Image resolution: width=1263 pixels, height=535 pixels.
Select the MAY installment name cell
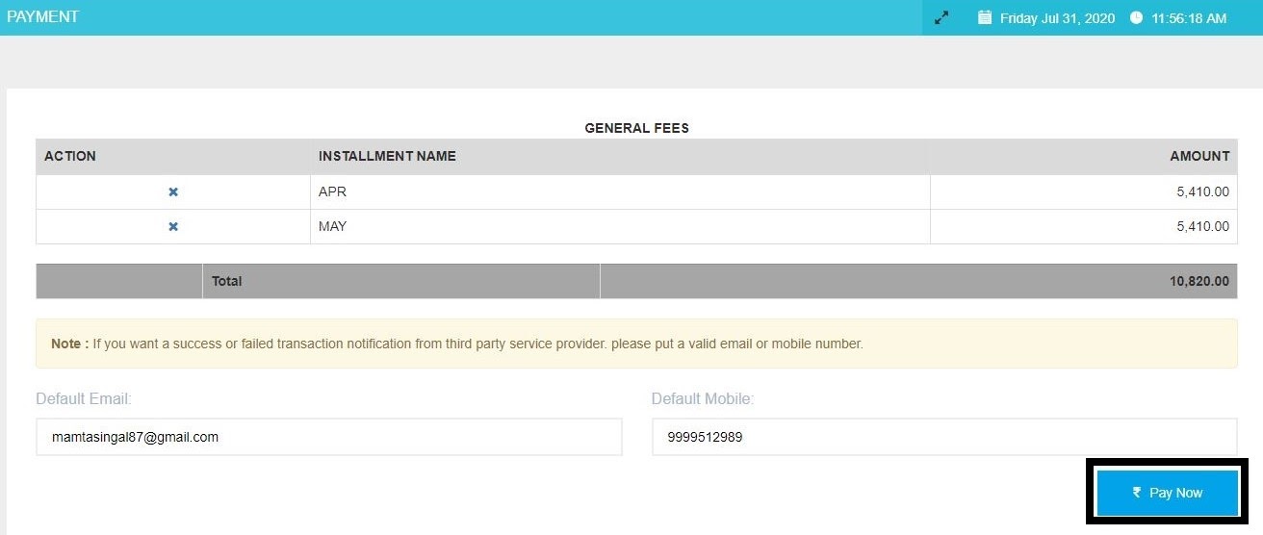[332, 227]
